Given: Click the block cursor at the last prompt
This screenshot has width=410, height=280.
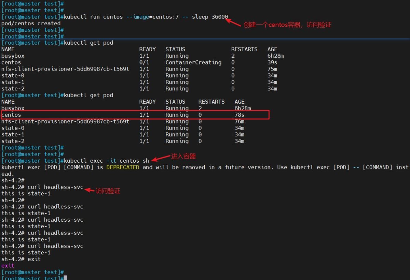Looking at the screenshot, I should pyautogui.click(x=65, y=278).
